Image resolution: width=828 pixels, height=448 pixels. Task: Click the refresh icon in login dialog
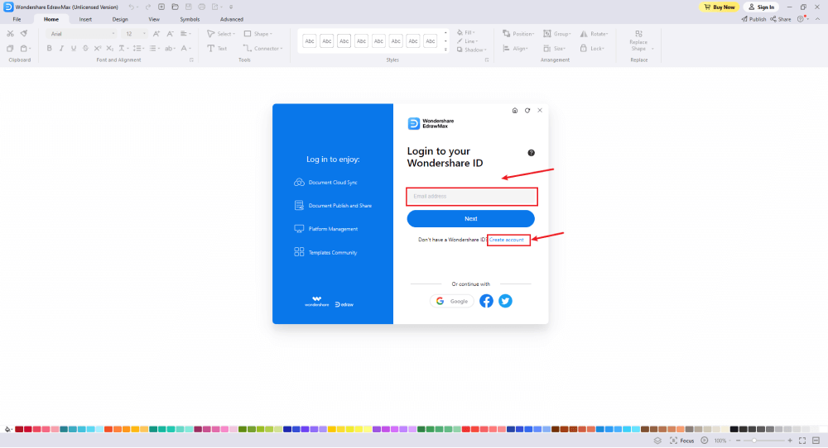pos(527,111)
